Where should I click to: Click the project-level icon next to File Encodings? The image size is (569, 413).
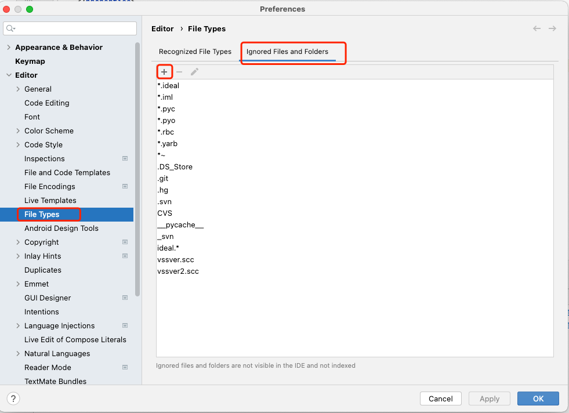pyautogui.click(x=125, y=187)
